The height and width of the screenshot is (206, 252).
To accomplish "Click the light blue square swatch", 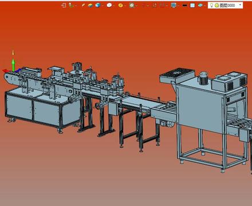I will 192,5.
